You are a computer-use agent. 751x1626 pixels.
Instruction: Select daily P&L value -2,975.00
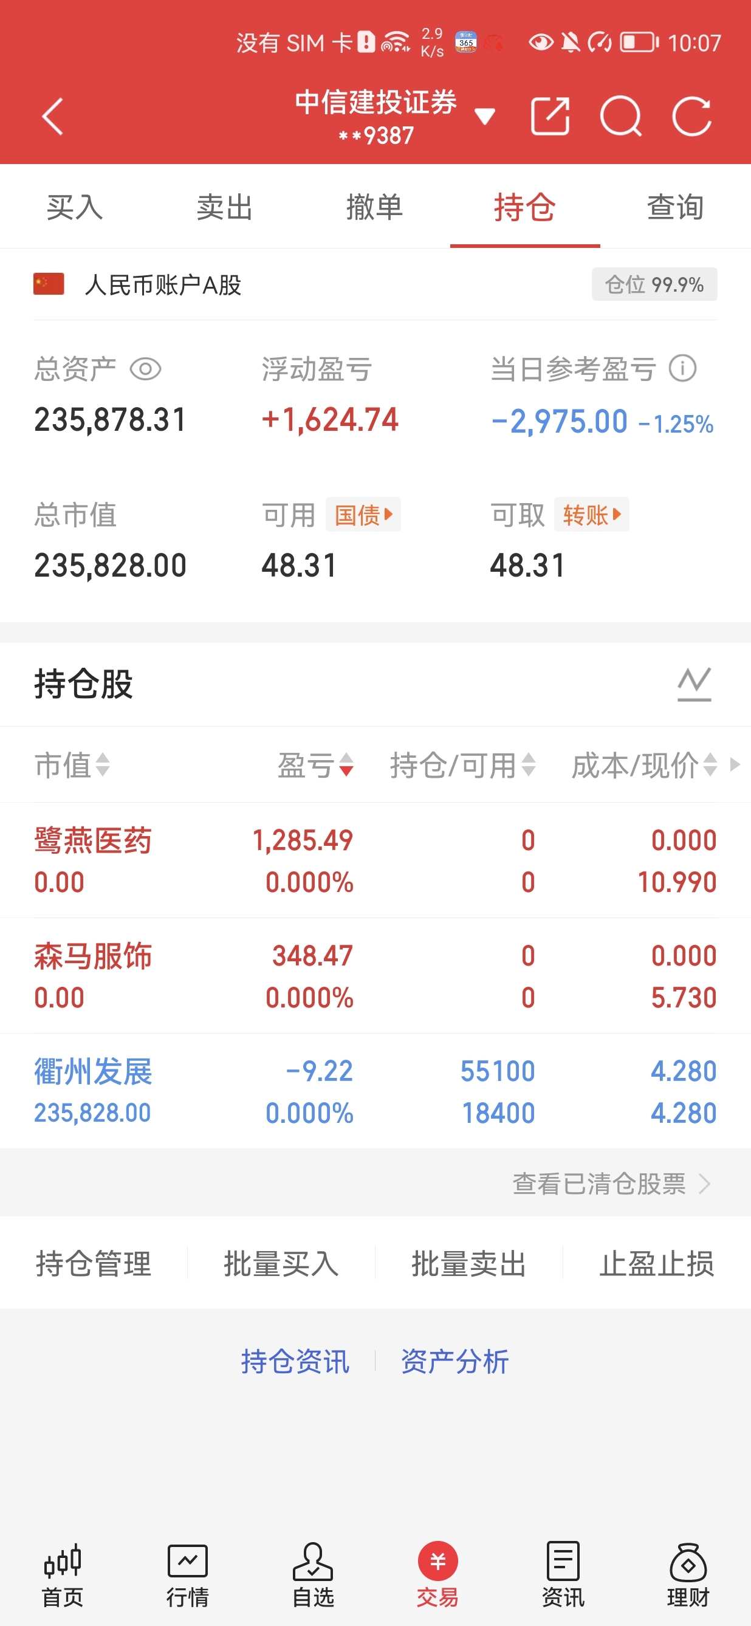pyautogui.click(x=559, y=421)
